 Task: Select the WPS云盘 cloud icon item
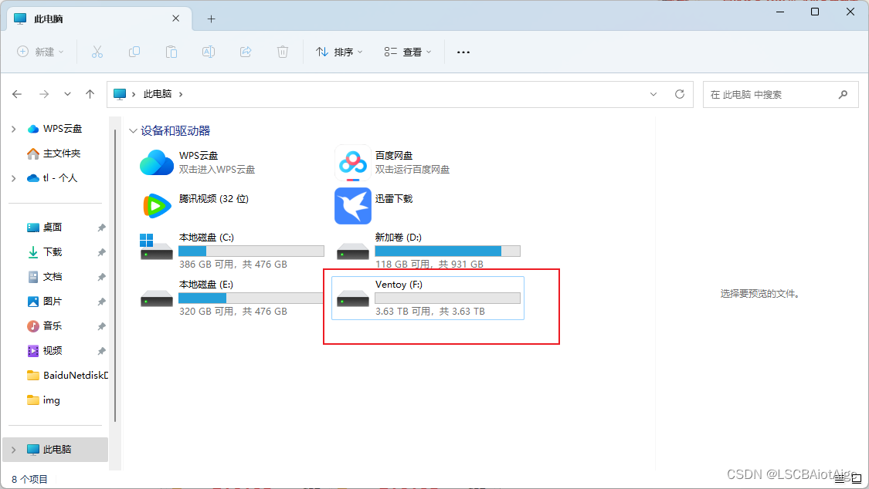pos(157,163)
